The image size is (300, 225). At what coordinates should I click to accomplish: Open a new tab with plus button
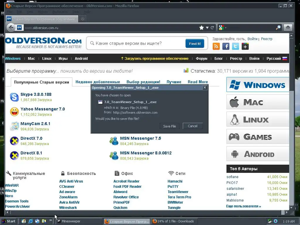pyautogui.click(x=82, y=19)
